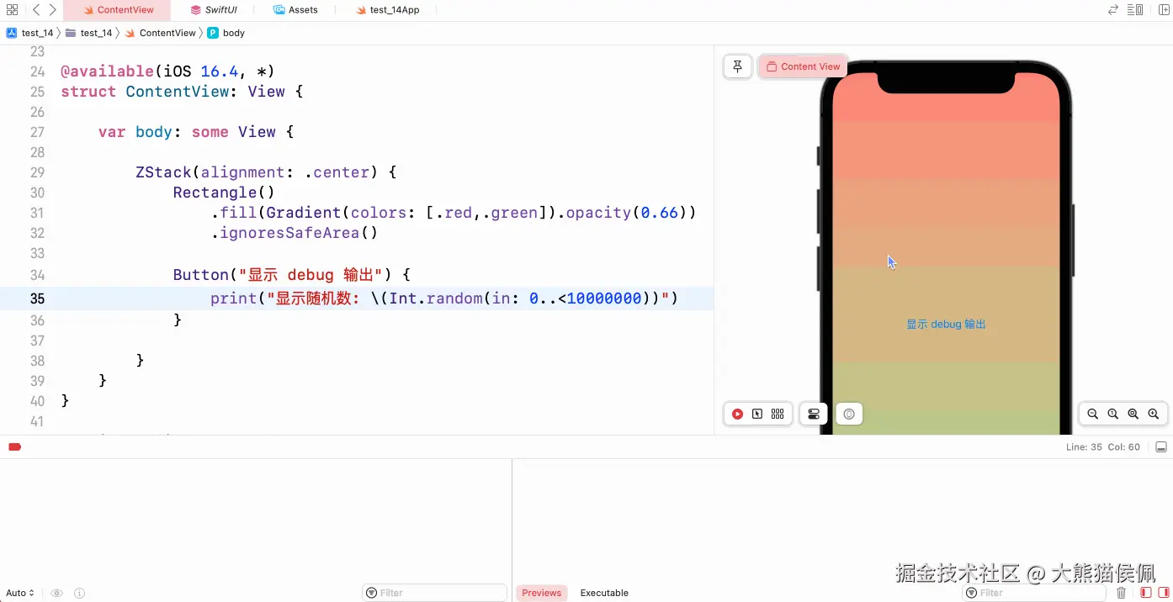Click the print statement line
The height and width of the screenshot is (602, 1173).
coord(444,298)
